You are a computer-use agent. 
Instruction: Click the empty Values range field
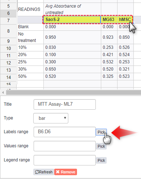click(65, 146)
